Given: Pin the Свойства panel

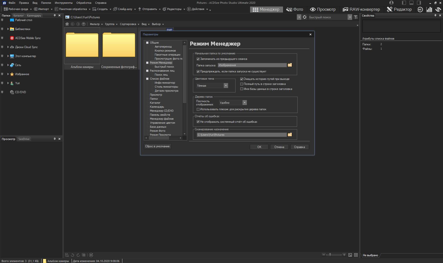Looking at the screenshot, I should [435, 15].
